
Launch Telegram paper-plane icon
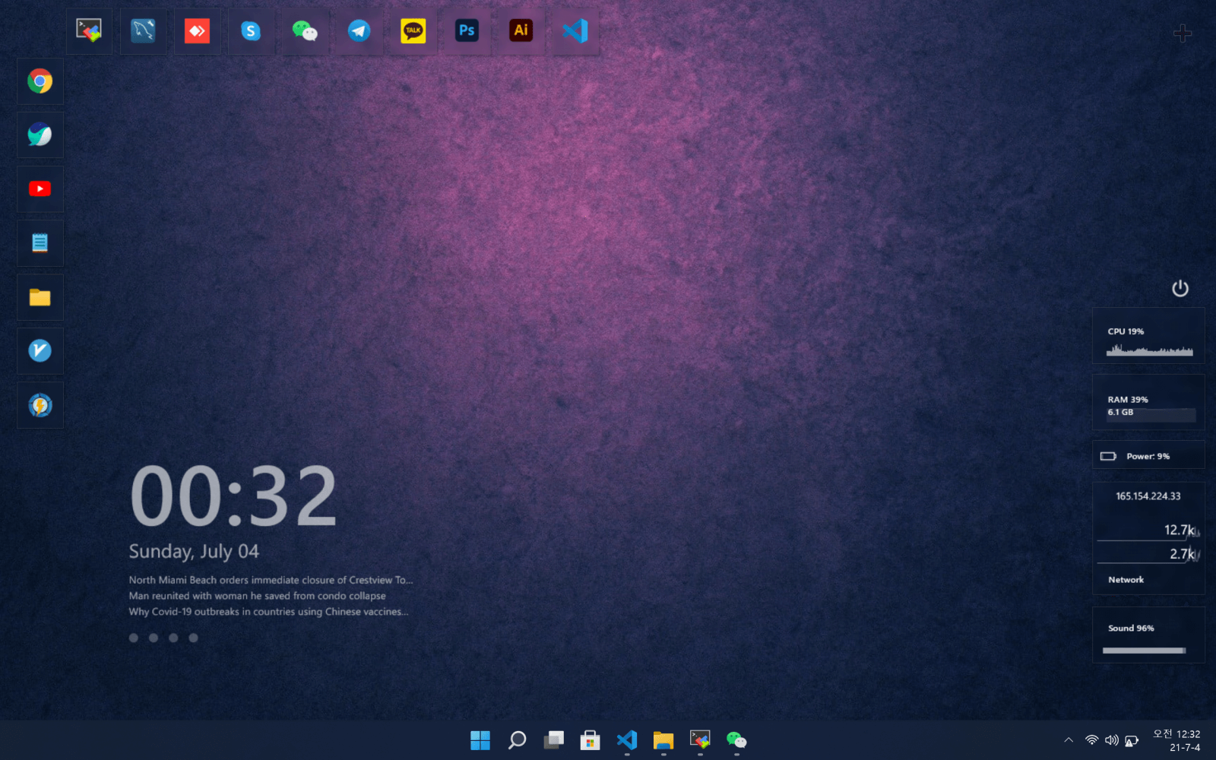[x=359, y=31]
